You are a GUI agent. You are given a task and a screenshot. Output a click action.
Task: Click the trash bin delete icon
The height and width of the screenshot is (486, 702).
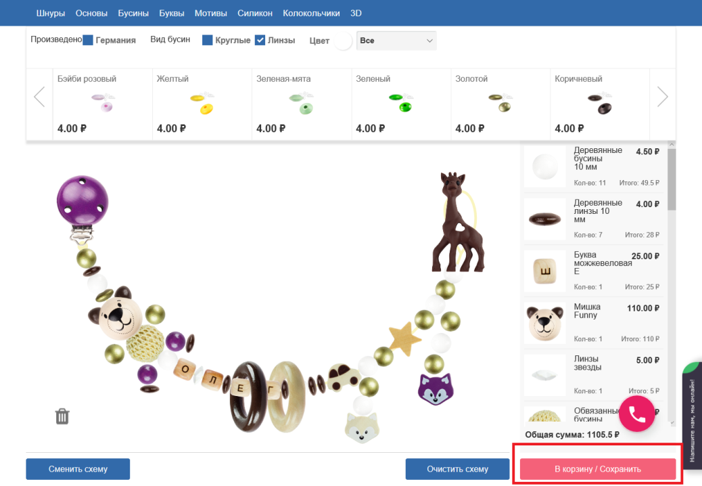pos(62,416)
